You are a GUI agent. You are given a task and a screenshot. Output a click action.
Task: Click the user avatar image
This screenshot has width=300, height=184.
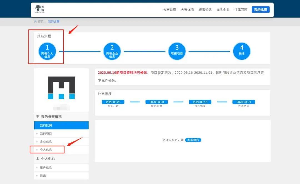[x=61, y=88]
